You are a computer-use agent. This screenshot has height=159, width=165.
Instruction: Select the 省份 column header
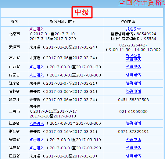click(14, 22)
